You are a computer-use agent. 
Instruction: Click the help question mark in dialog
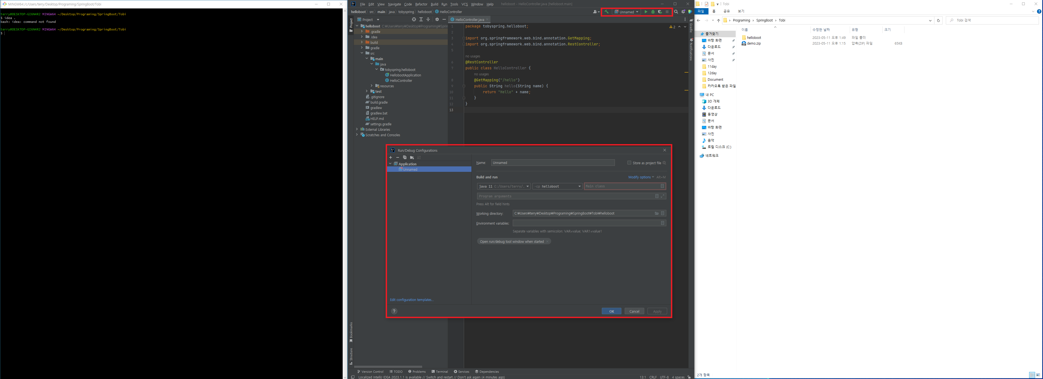coord(394,311)
